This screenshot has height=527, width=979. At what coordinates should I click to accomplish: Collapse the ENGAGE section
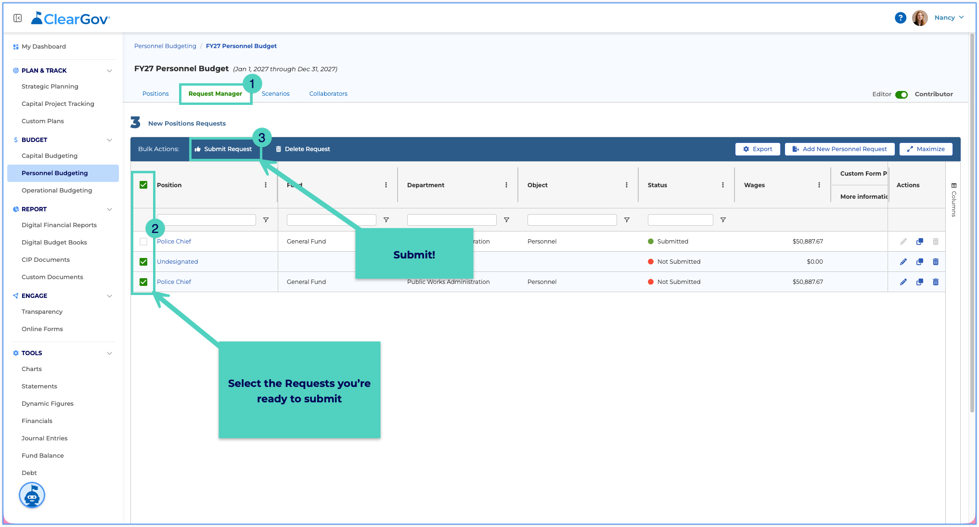[109, 296]
